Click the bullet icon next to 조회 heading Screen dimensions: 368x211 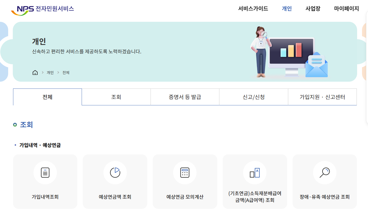14,124
